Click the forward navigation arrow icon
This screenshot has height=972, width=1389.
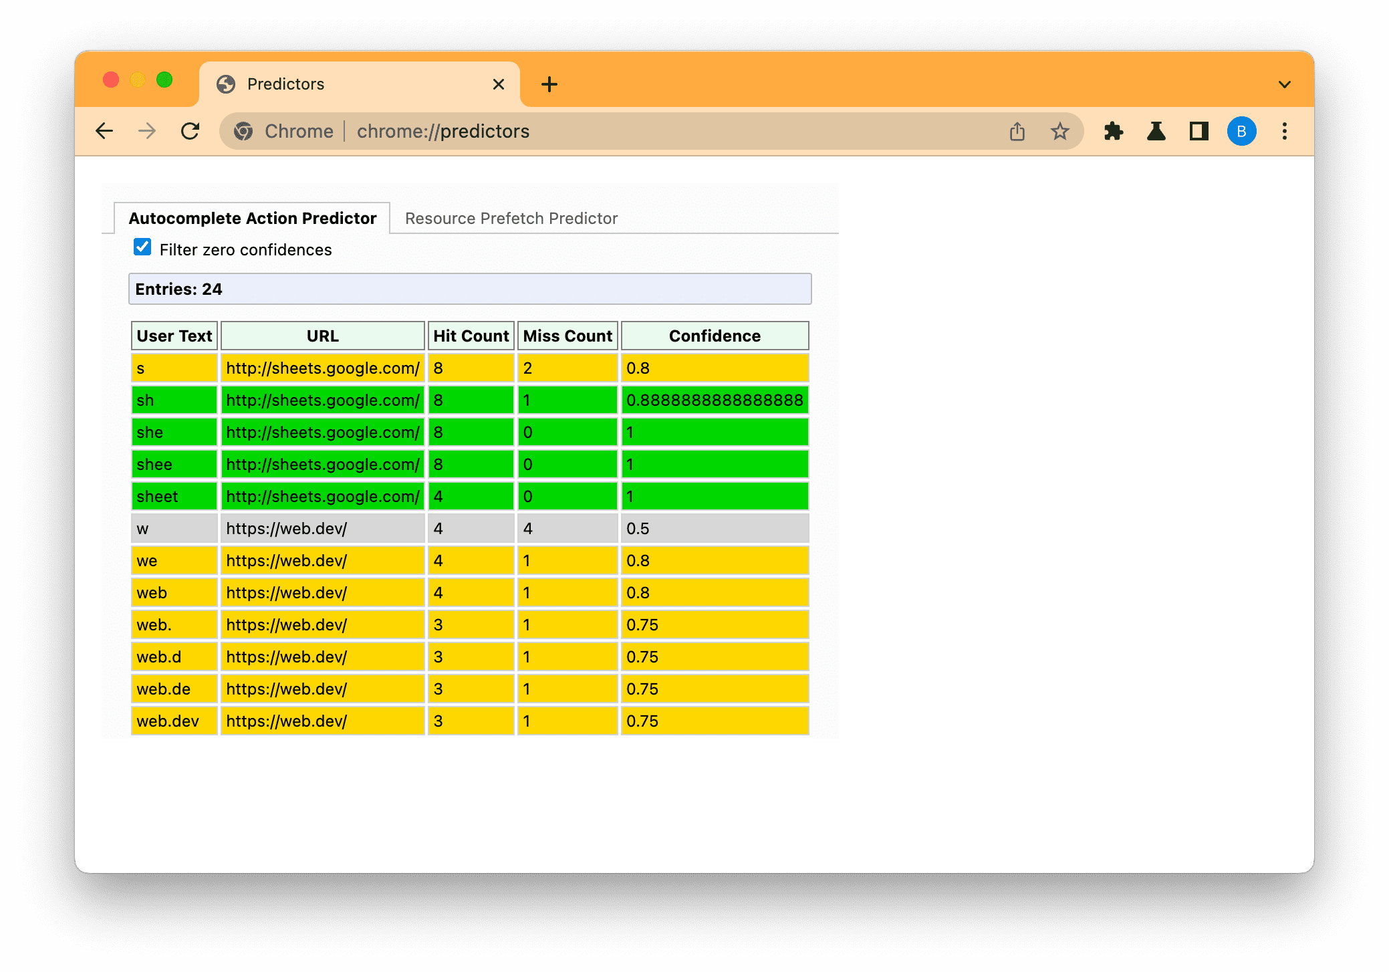pyautogui.click(x=148, y=132)
